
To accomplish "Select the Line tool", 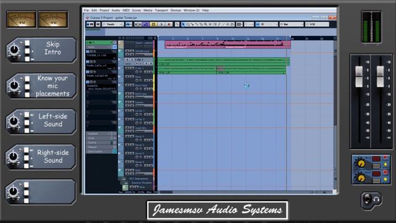I will coord(223,25).
